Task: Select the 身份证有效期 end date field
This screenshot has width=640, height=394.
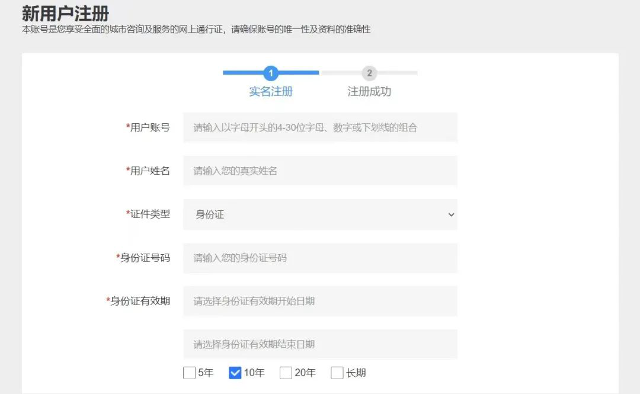Action: [320, 344]
